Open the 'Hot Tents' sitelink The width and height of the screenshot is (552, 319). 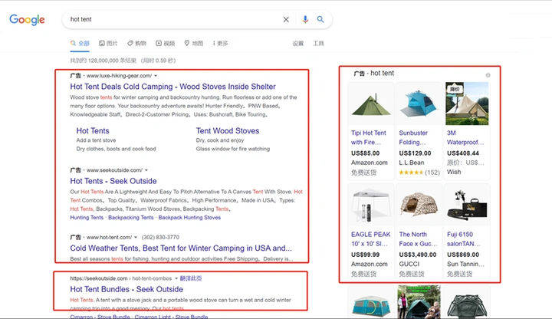tap(93, 131)
